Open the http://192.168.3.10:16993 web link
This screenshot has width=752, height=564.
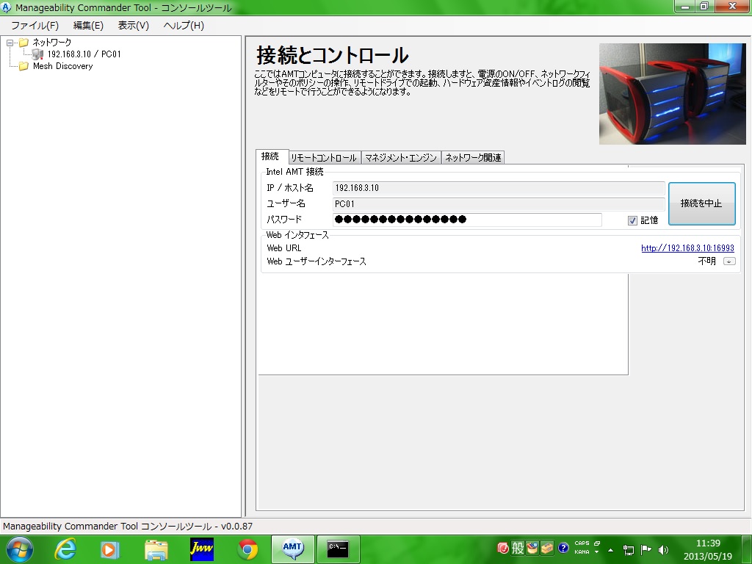tap(687, 248)
